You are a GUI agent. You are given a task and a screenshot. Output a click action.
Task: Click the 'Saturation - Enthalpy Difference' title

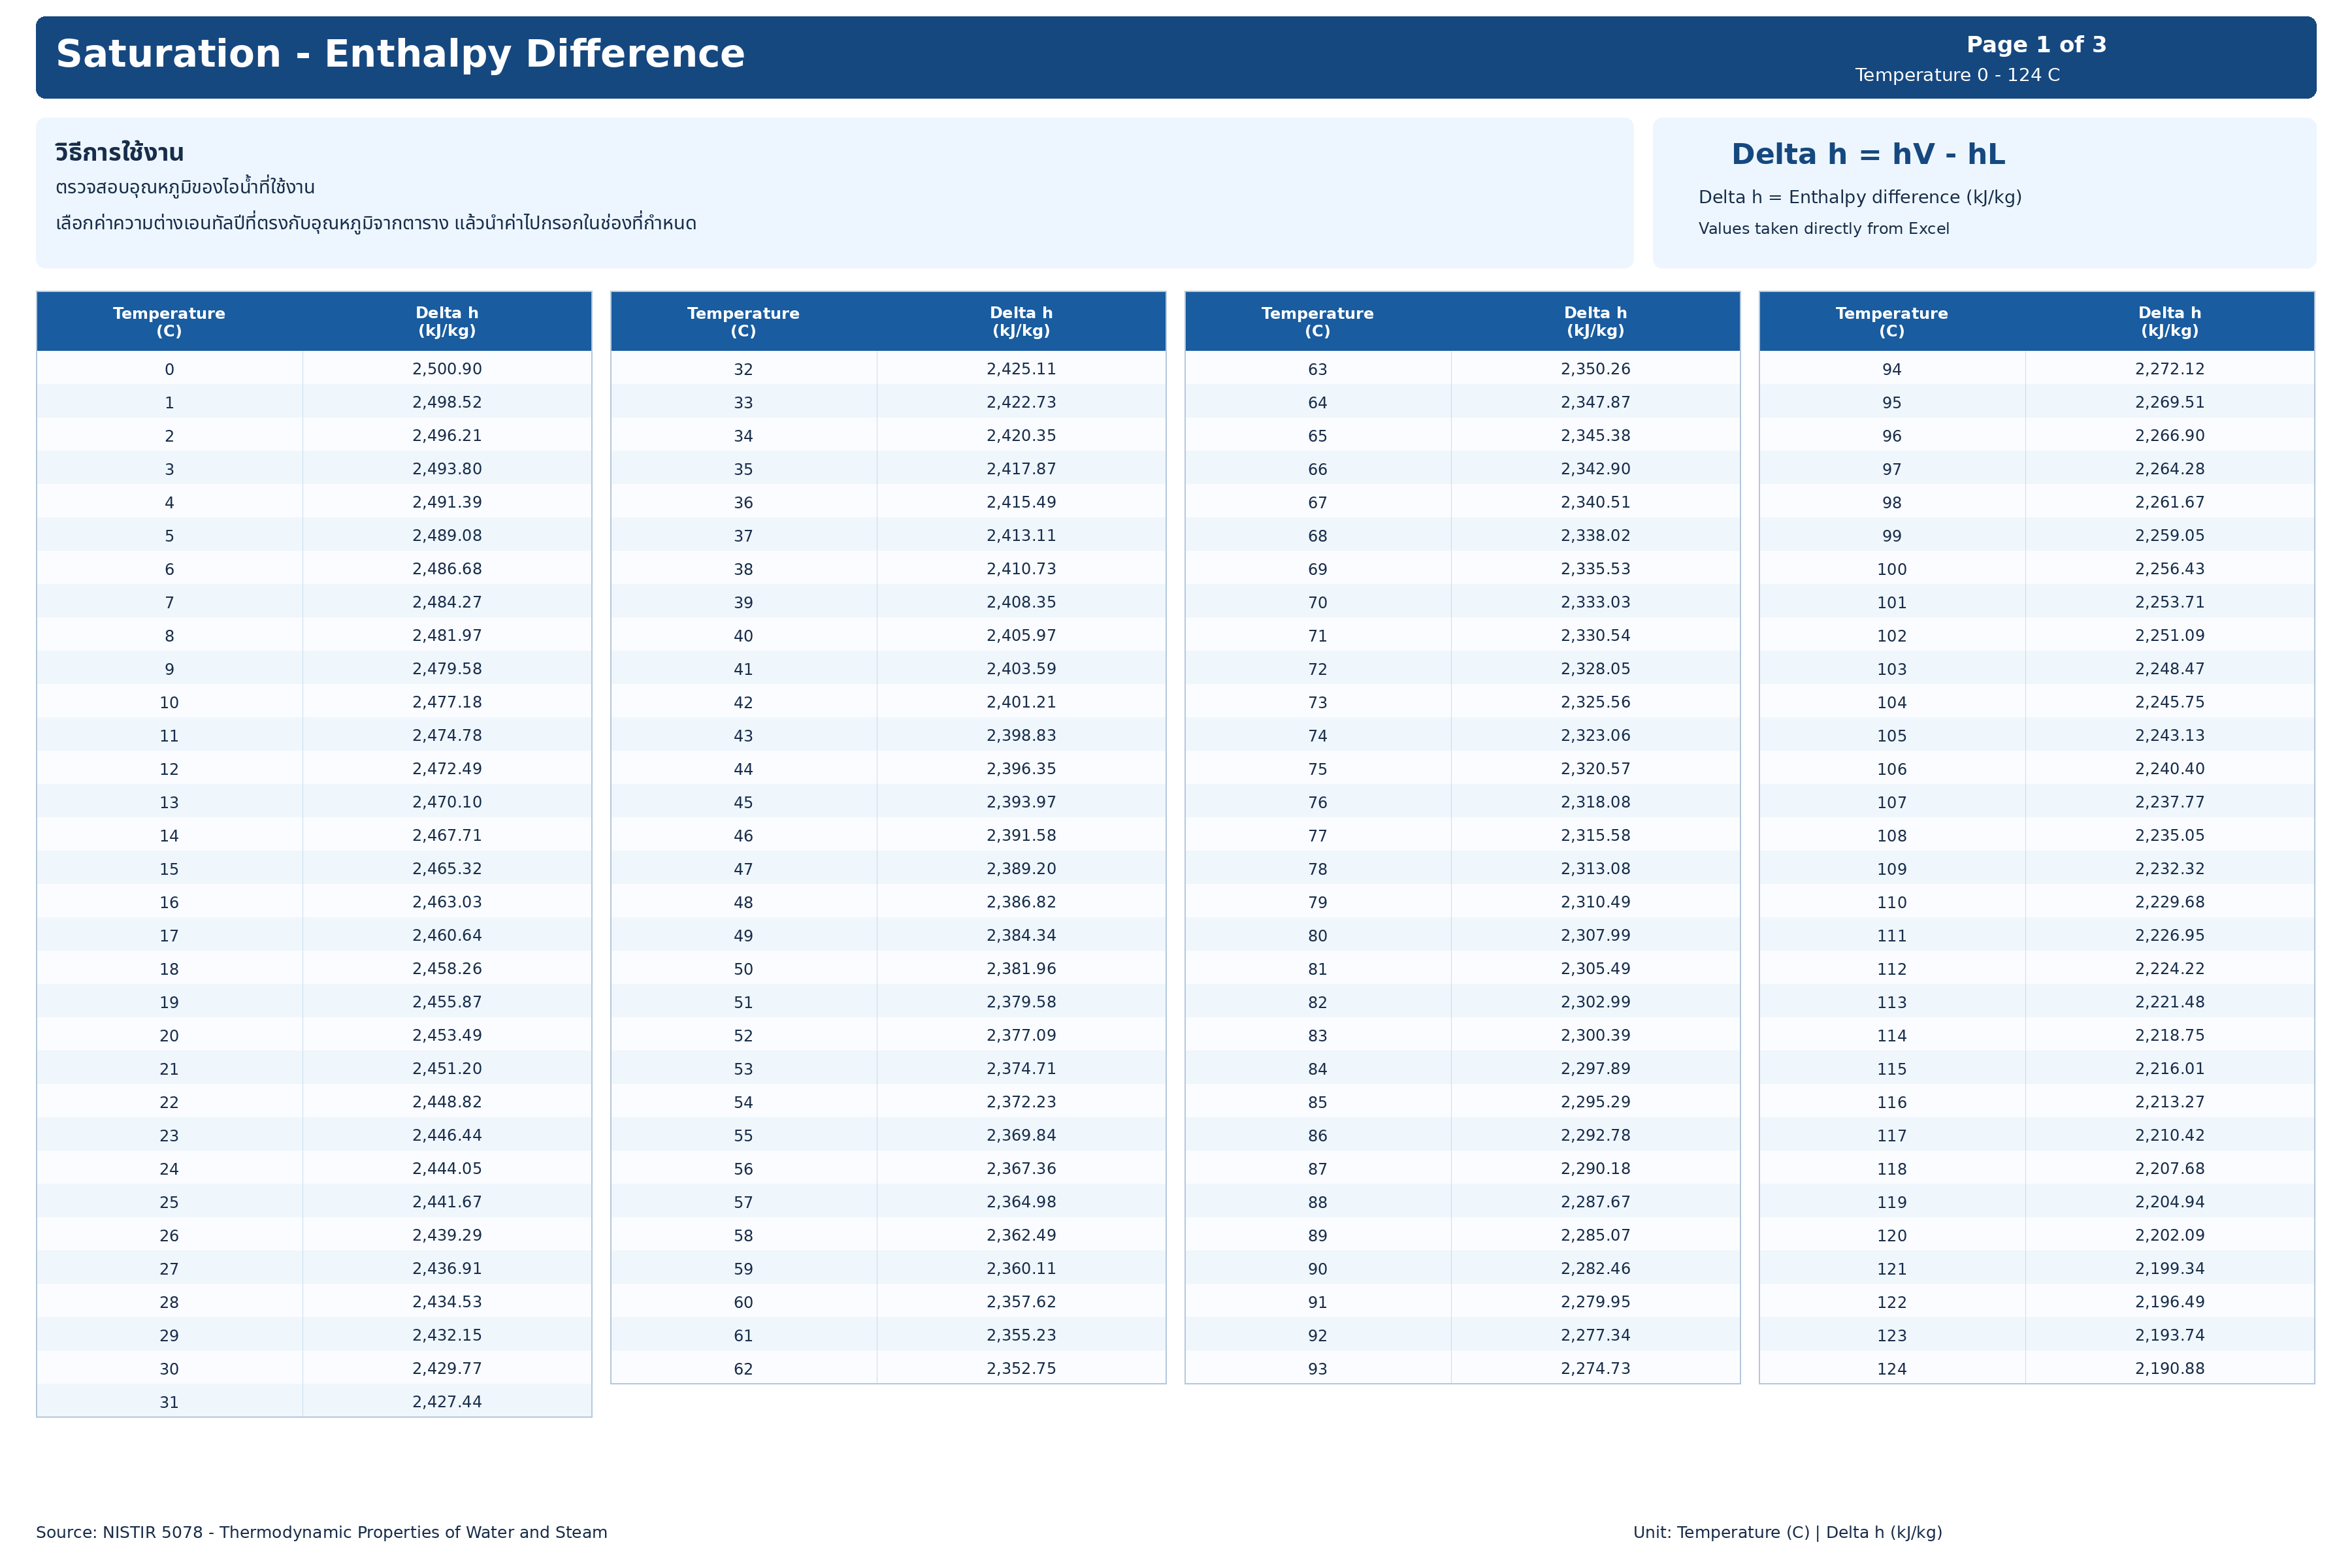[400, 54]
